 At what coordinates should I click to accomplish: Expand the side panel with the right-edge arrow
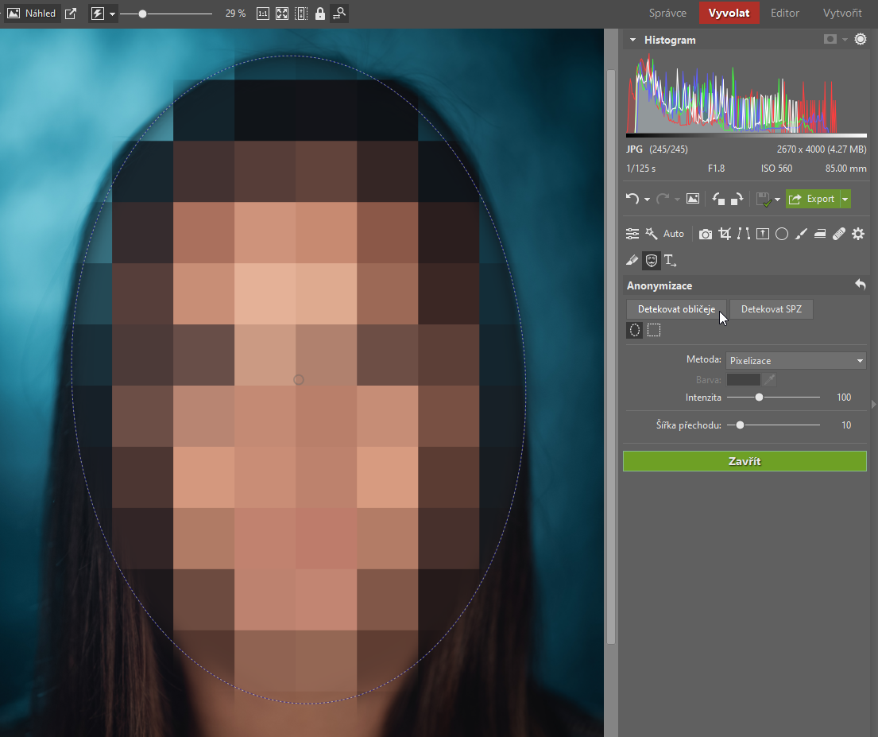[x=873, y=404]
